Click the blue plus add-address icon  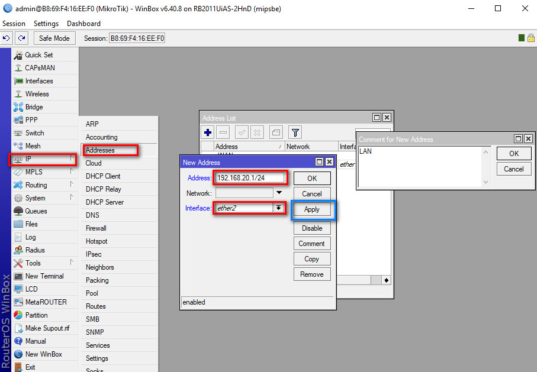[x=208, y=132]
